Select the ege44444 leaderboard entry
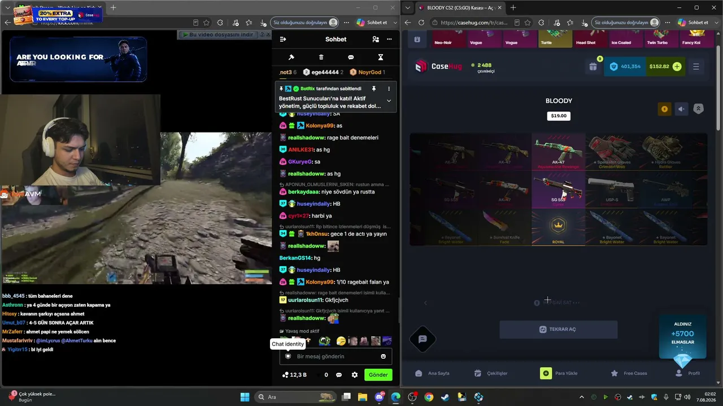The image size is (723, 406). pos(323,72)
